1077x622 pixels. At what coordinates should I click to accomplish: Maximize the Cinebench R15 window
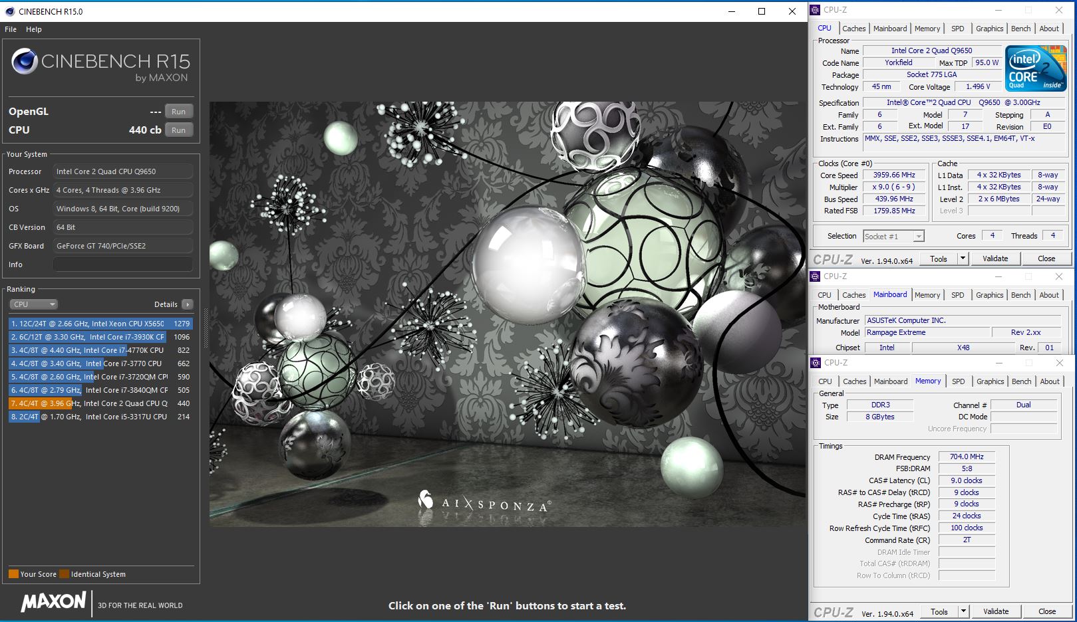tap(762, 11)
